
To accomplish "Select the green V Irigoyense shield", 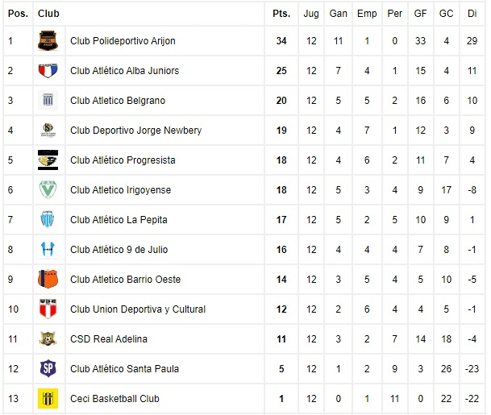I will (x=48, y=189).
